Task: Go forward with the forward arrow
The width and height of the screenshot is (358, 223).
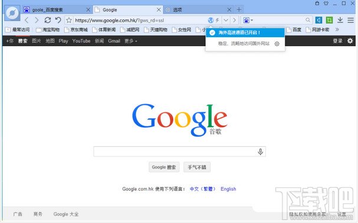Action: pyautogui.click(x=37, y=20)
